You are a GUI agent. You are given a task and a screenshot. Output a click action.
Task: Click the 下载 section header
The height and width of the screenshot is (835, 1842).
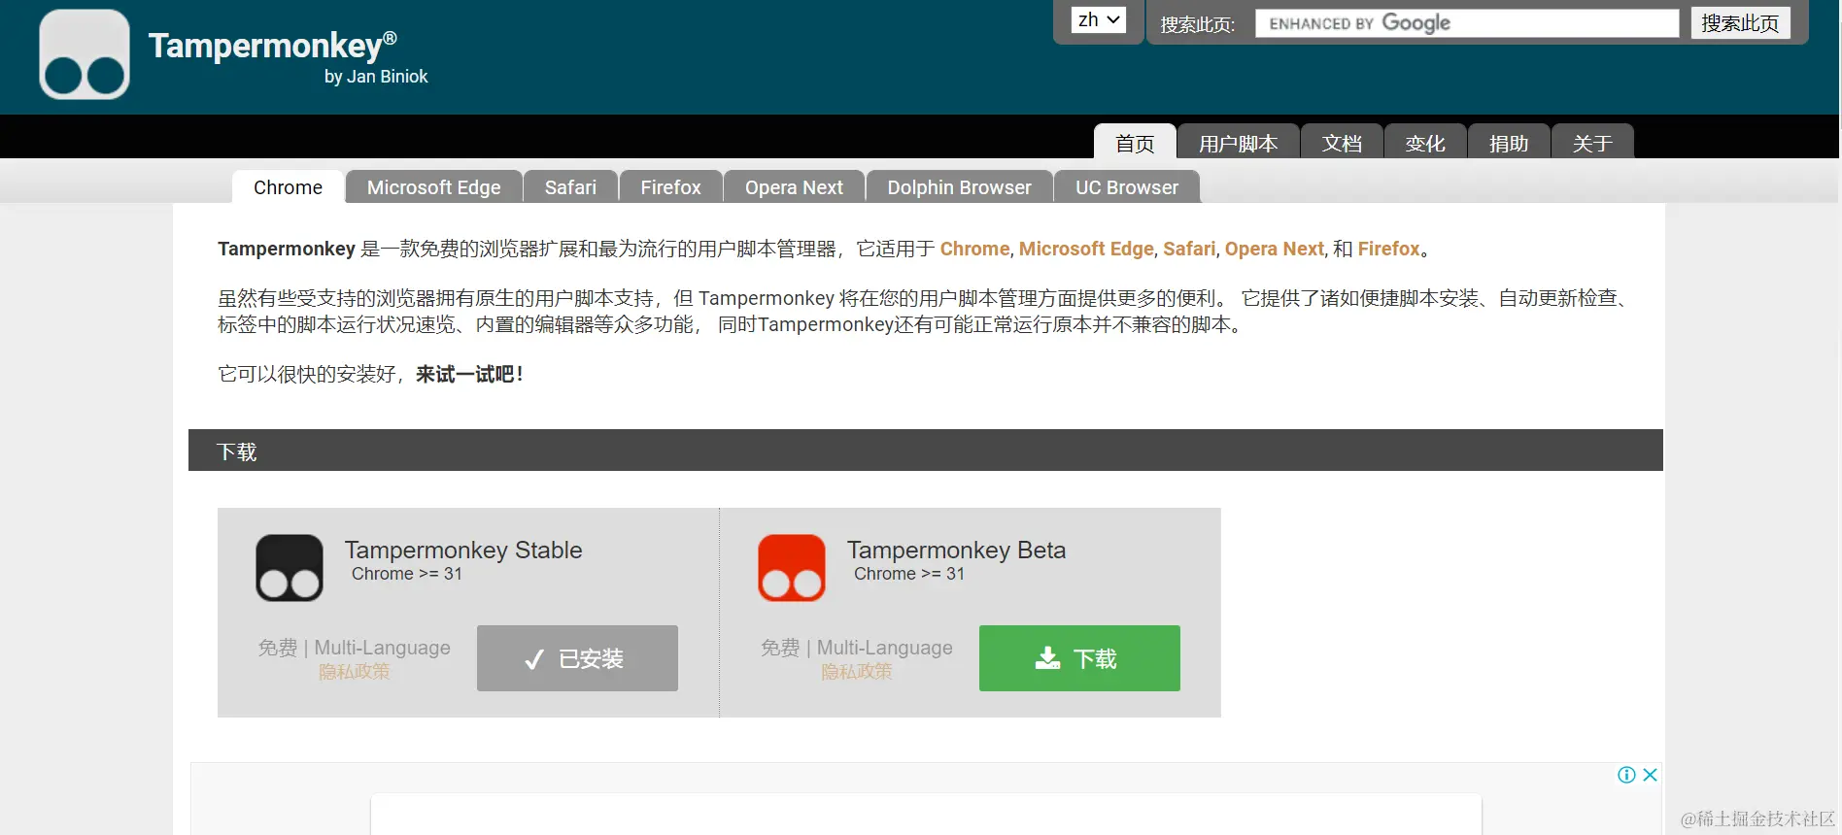tap(926, 451)
